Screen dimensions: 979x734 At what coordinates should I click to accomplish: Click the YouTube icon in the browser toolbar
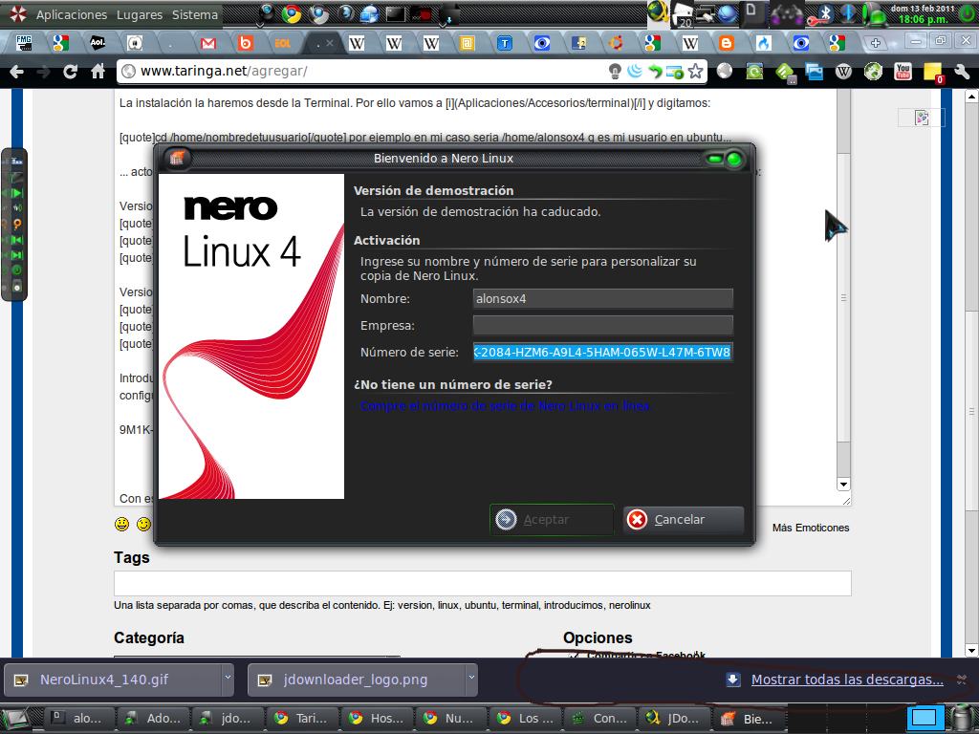[901, 71]
